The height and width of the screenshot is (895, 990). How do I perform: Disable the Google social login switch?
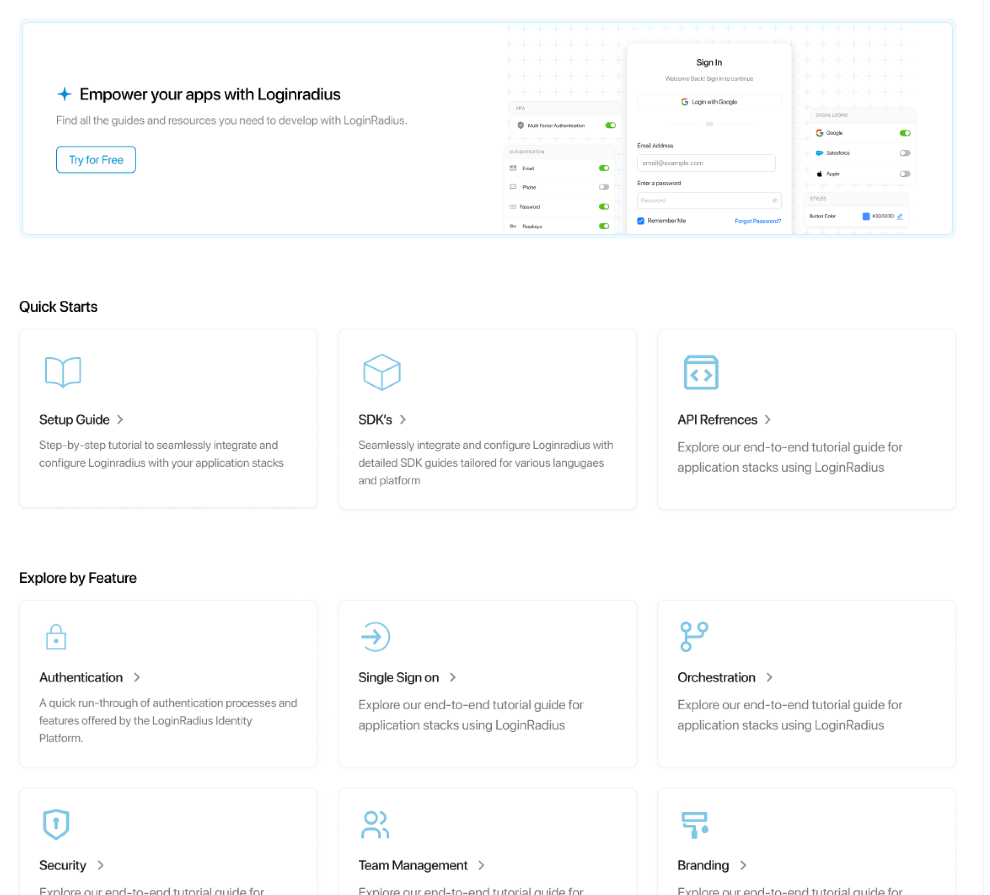coord(905,133)
